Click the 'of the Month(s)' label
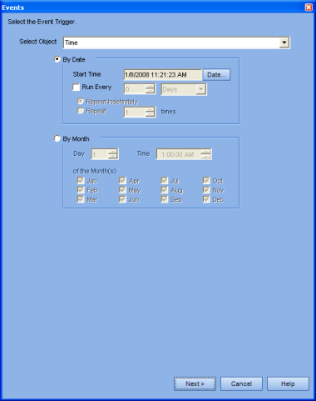Image resolution: width=316 pixels, height=401 pixels. tap(94, 171)
